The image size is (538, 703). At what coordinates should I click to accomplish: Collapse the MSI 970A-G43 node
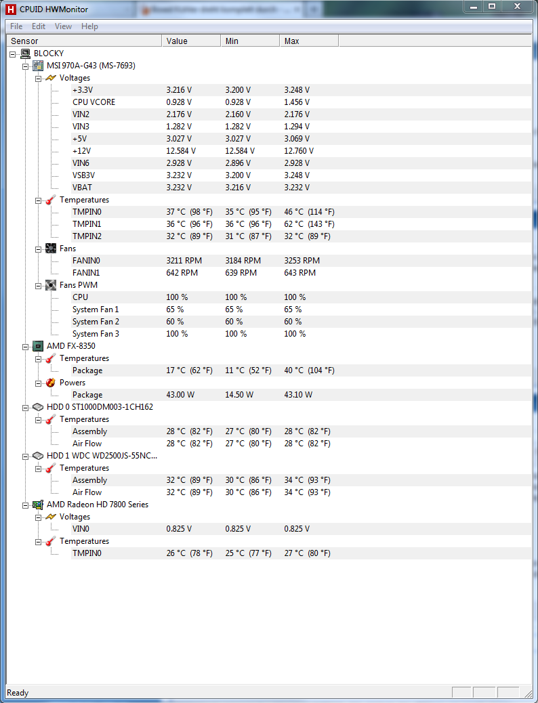click(26, 66)
